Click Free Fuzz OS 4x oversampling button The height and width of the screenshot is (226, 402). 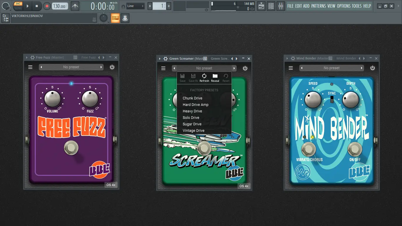(x=112, y=185)
